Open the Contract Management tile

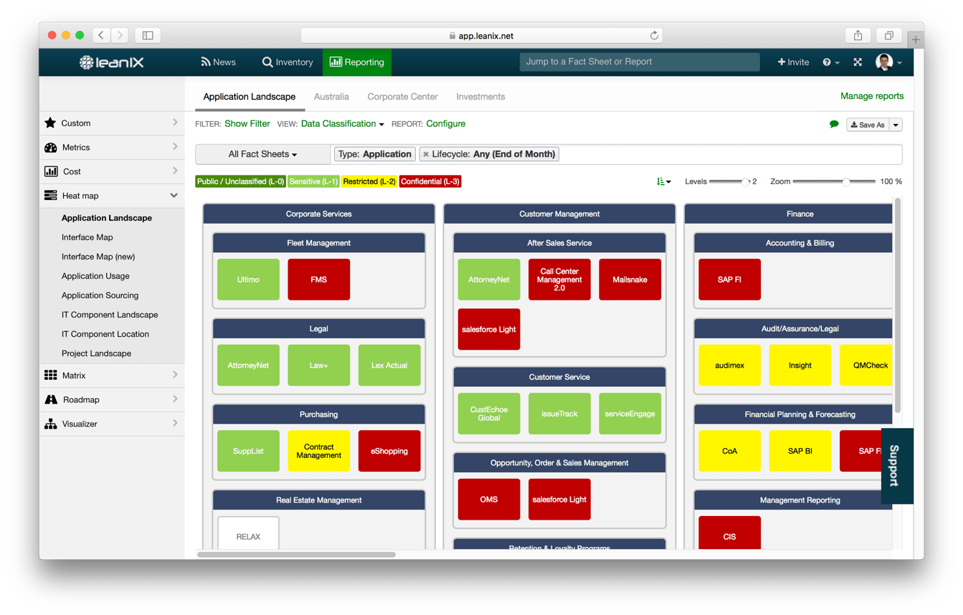(318, 451)
